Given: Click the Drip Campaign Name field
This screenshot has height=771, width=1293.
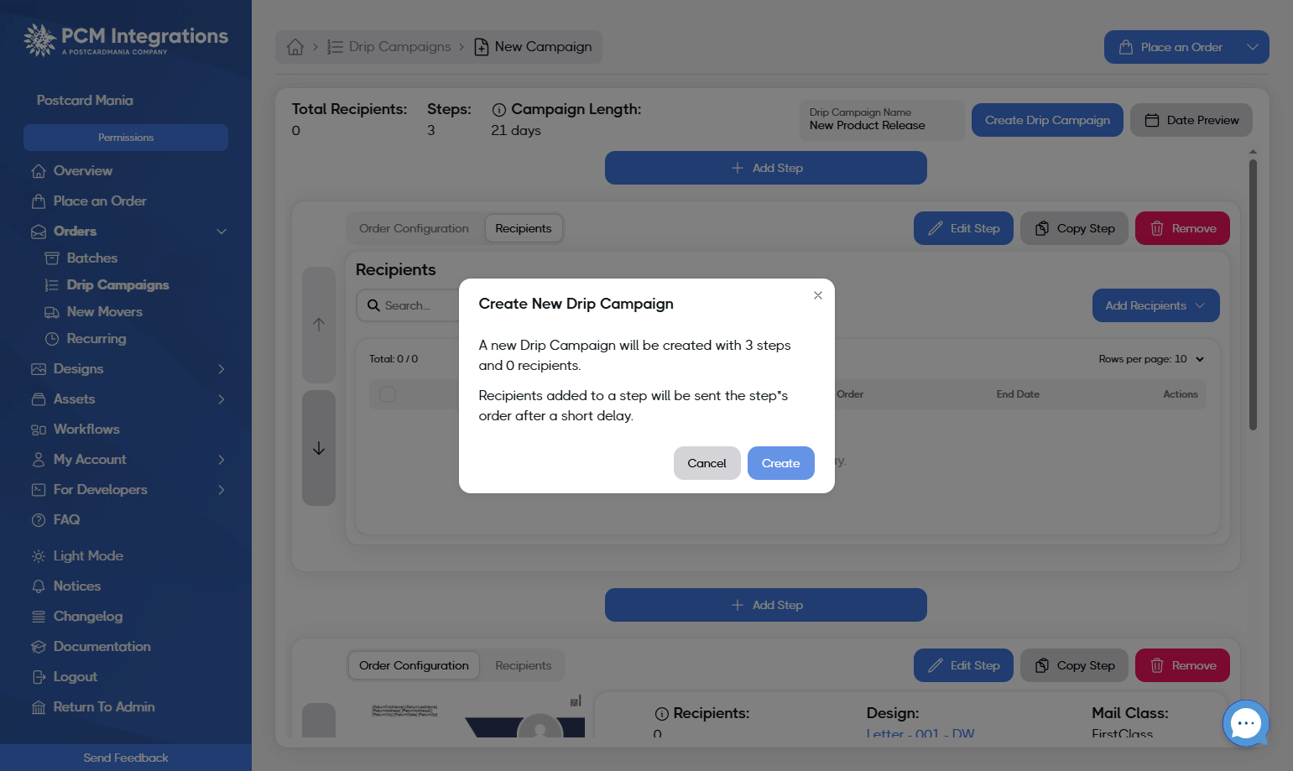Looking at the screenshot, I should (882, 120).
